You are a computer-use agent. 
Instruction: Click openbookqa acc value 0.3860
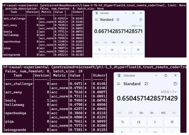76,113
